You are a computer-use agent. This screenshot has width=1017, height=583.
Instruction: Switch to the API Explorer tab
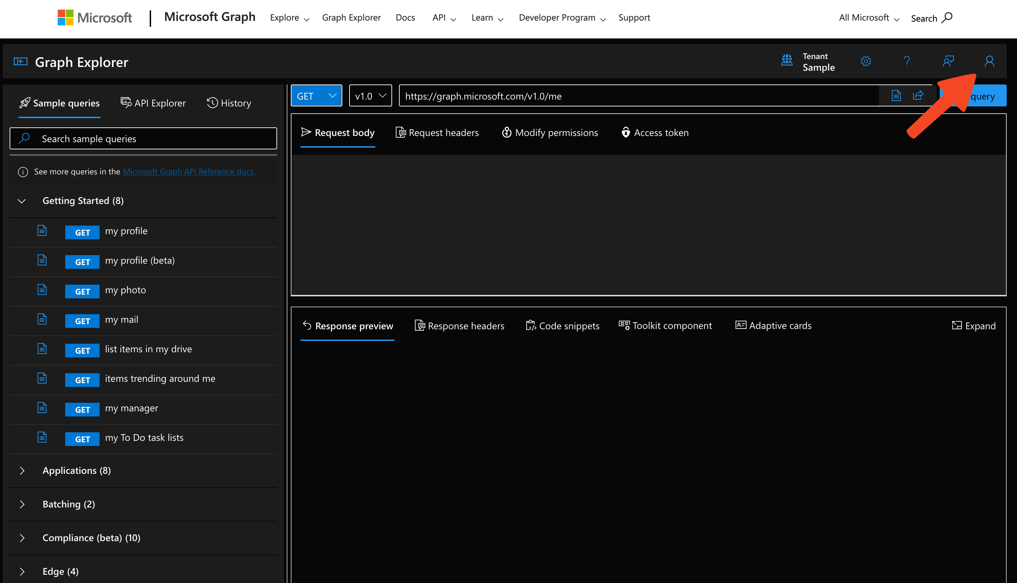[153, 103]
